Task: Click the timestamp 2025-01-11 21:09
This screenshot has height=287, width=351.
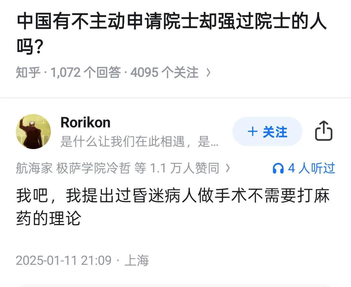Action: click(x=64, y=260)
